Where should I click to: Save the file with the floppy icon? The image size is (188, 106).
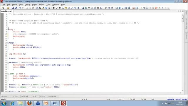click(x=13, y=8)
